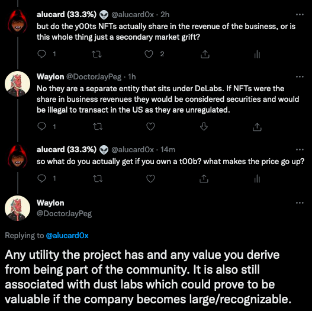The image size is (312, 311).
Task: Reply to alucard's y00ts revenue tweet
Action: point(41,54)
